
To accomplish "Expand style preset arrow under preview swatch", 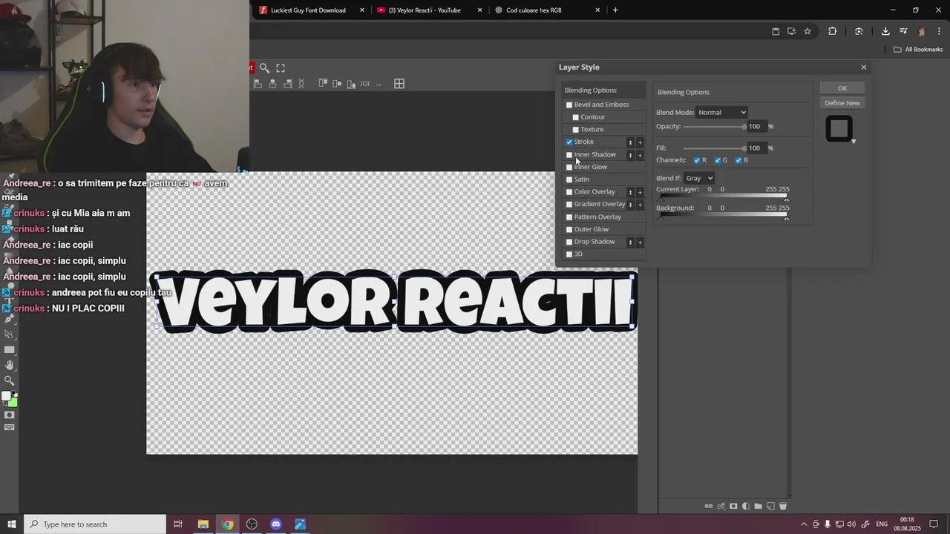I will [854, 141].
